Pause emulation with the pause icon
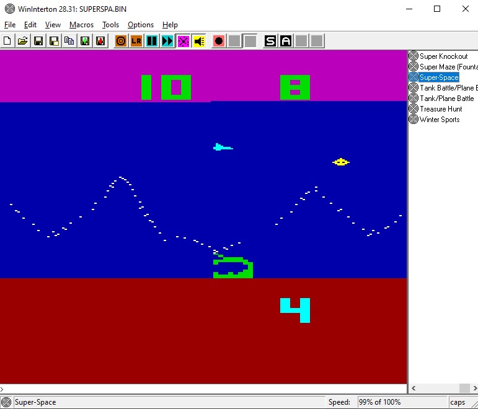Viewport: 478px width, 409px height. (152, 41)
